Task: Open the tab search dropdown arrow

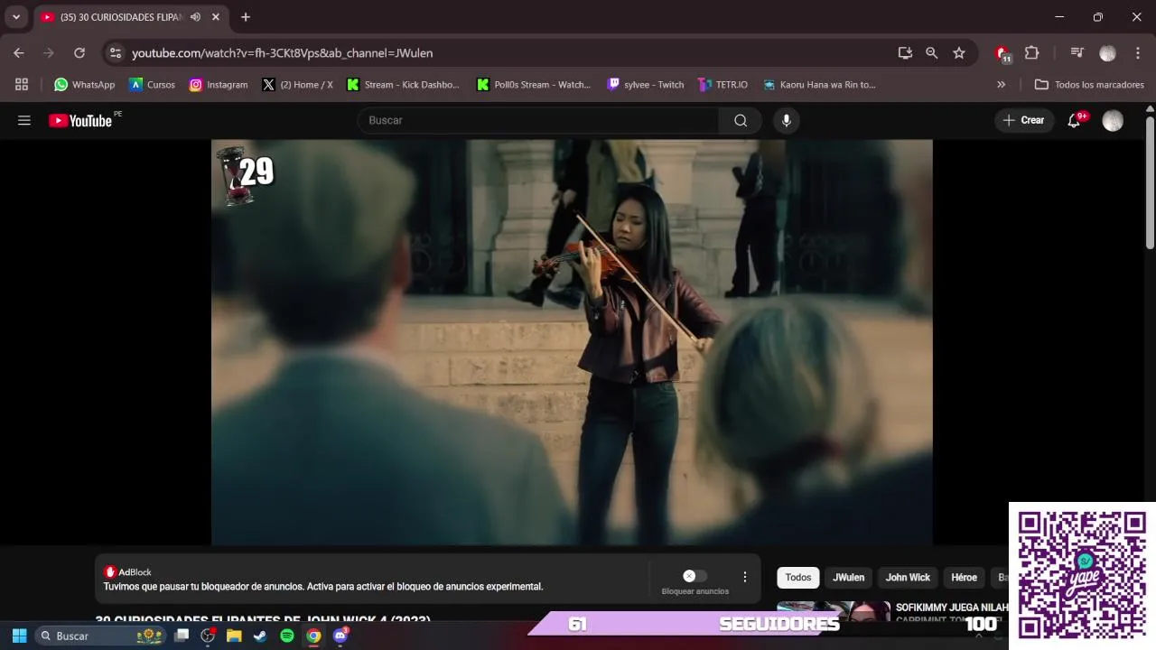Action: tap(15, 17)
